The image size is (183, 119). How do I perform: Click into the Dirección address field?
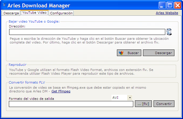click(x=87, y=32)
